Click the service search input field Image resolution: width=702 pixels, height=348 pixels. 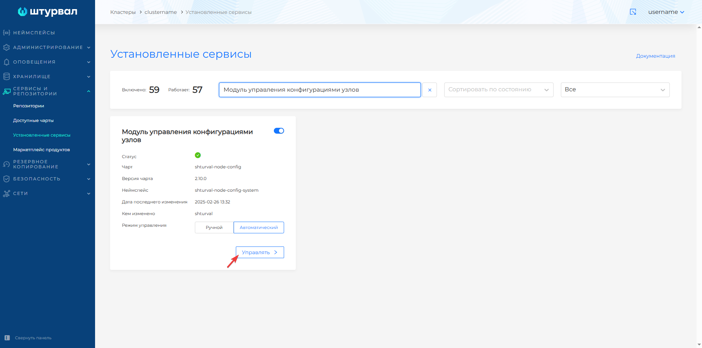click(320, 90)
